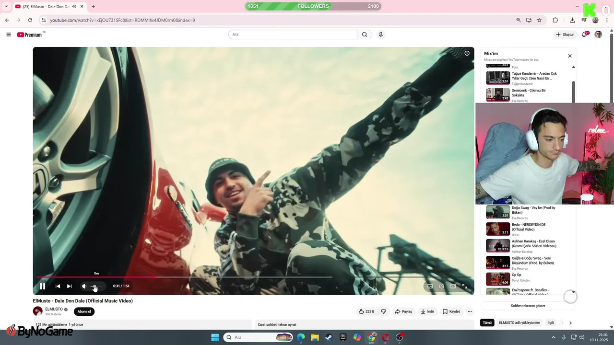
Task: Select the İlgili filter chip
Action: (551, 323)
